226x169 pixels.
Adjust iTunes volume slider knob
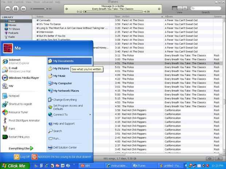click(45, 9)
